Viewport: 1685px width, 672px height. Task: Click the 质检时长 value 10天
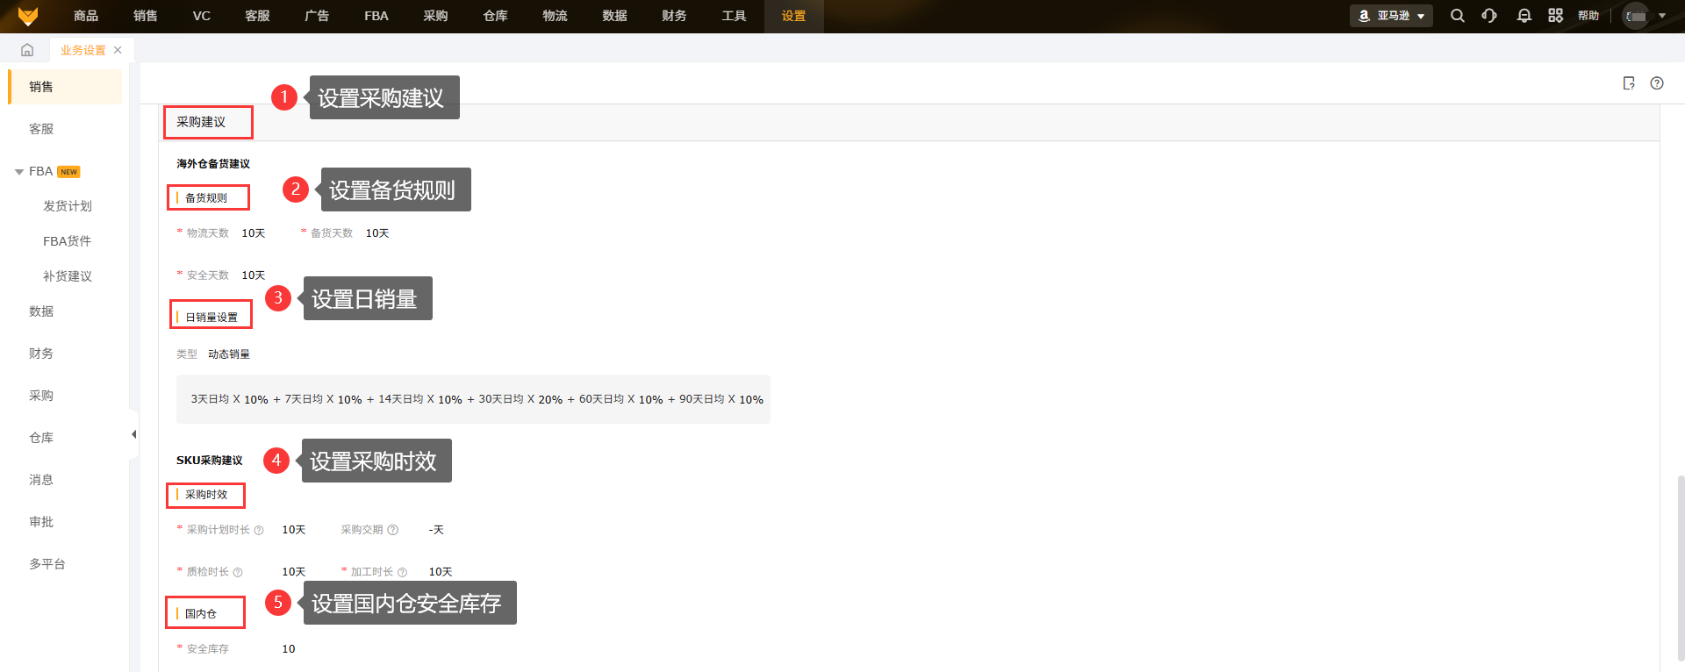coord(294,572)
